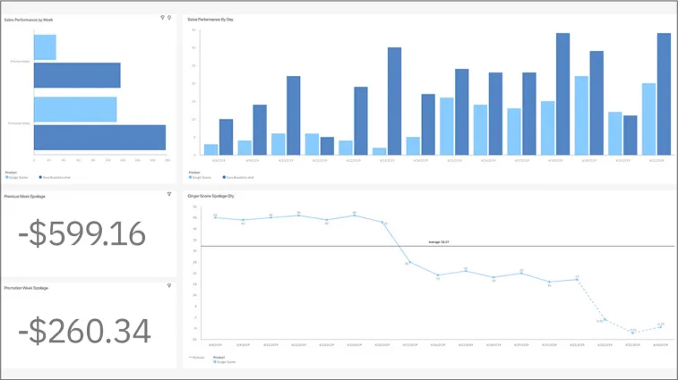
Task: Toggle Ginger Scone legend in Sales Performance By Day
Action: tap(201, 177)
